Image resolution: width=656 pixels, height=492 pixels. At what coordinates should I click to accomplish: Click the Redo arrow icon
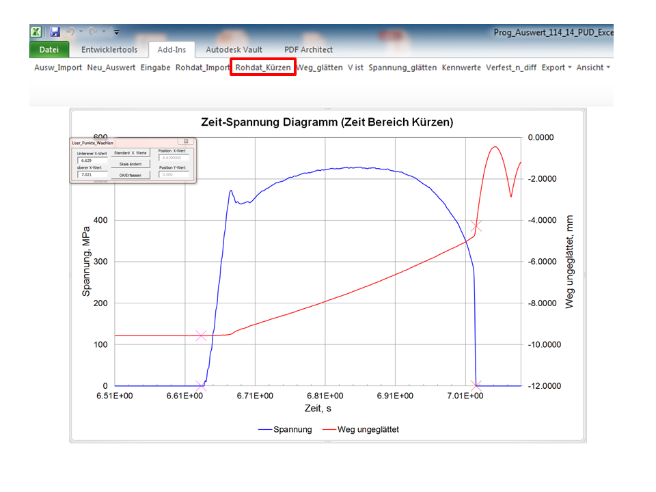pyautogui.click(x=94, y=31)
